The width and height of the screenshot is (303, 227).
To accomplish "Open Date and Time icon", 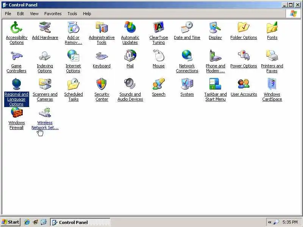I will 187,27.
